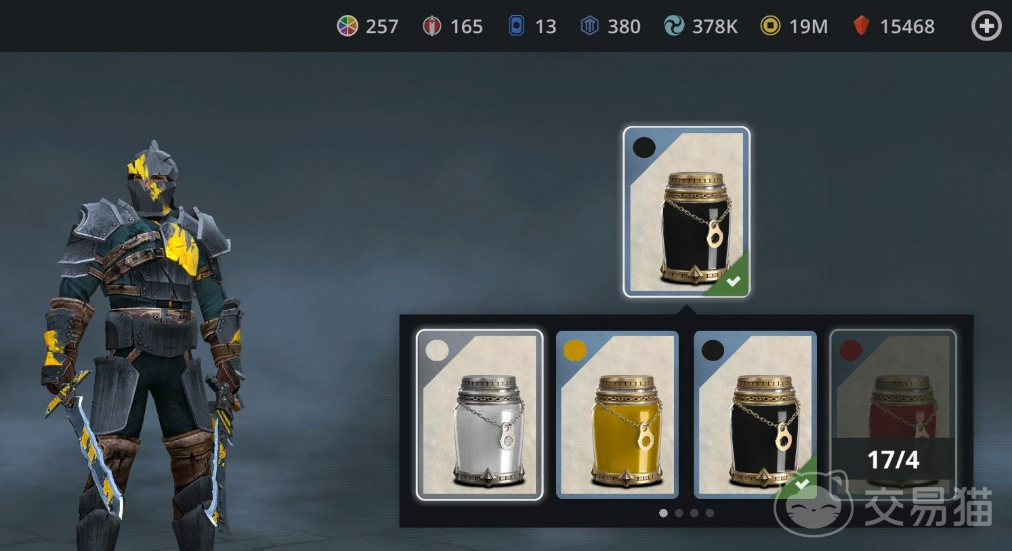Tap the blue hexagon icon showing 380

point(590,26)
